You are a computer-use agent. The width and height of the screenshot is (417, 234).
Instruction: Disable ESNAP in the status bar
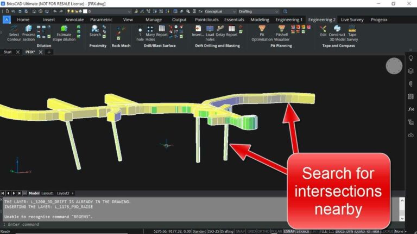point(290,231)
